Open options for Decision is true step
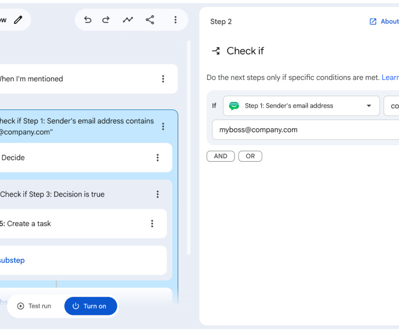The width and height of the screenshot is (399, 333). coord(158,195)
